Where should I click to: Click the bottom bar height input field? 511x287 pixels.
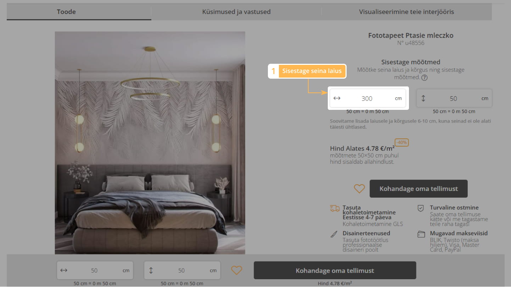coord(182,270)
